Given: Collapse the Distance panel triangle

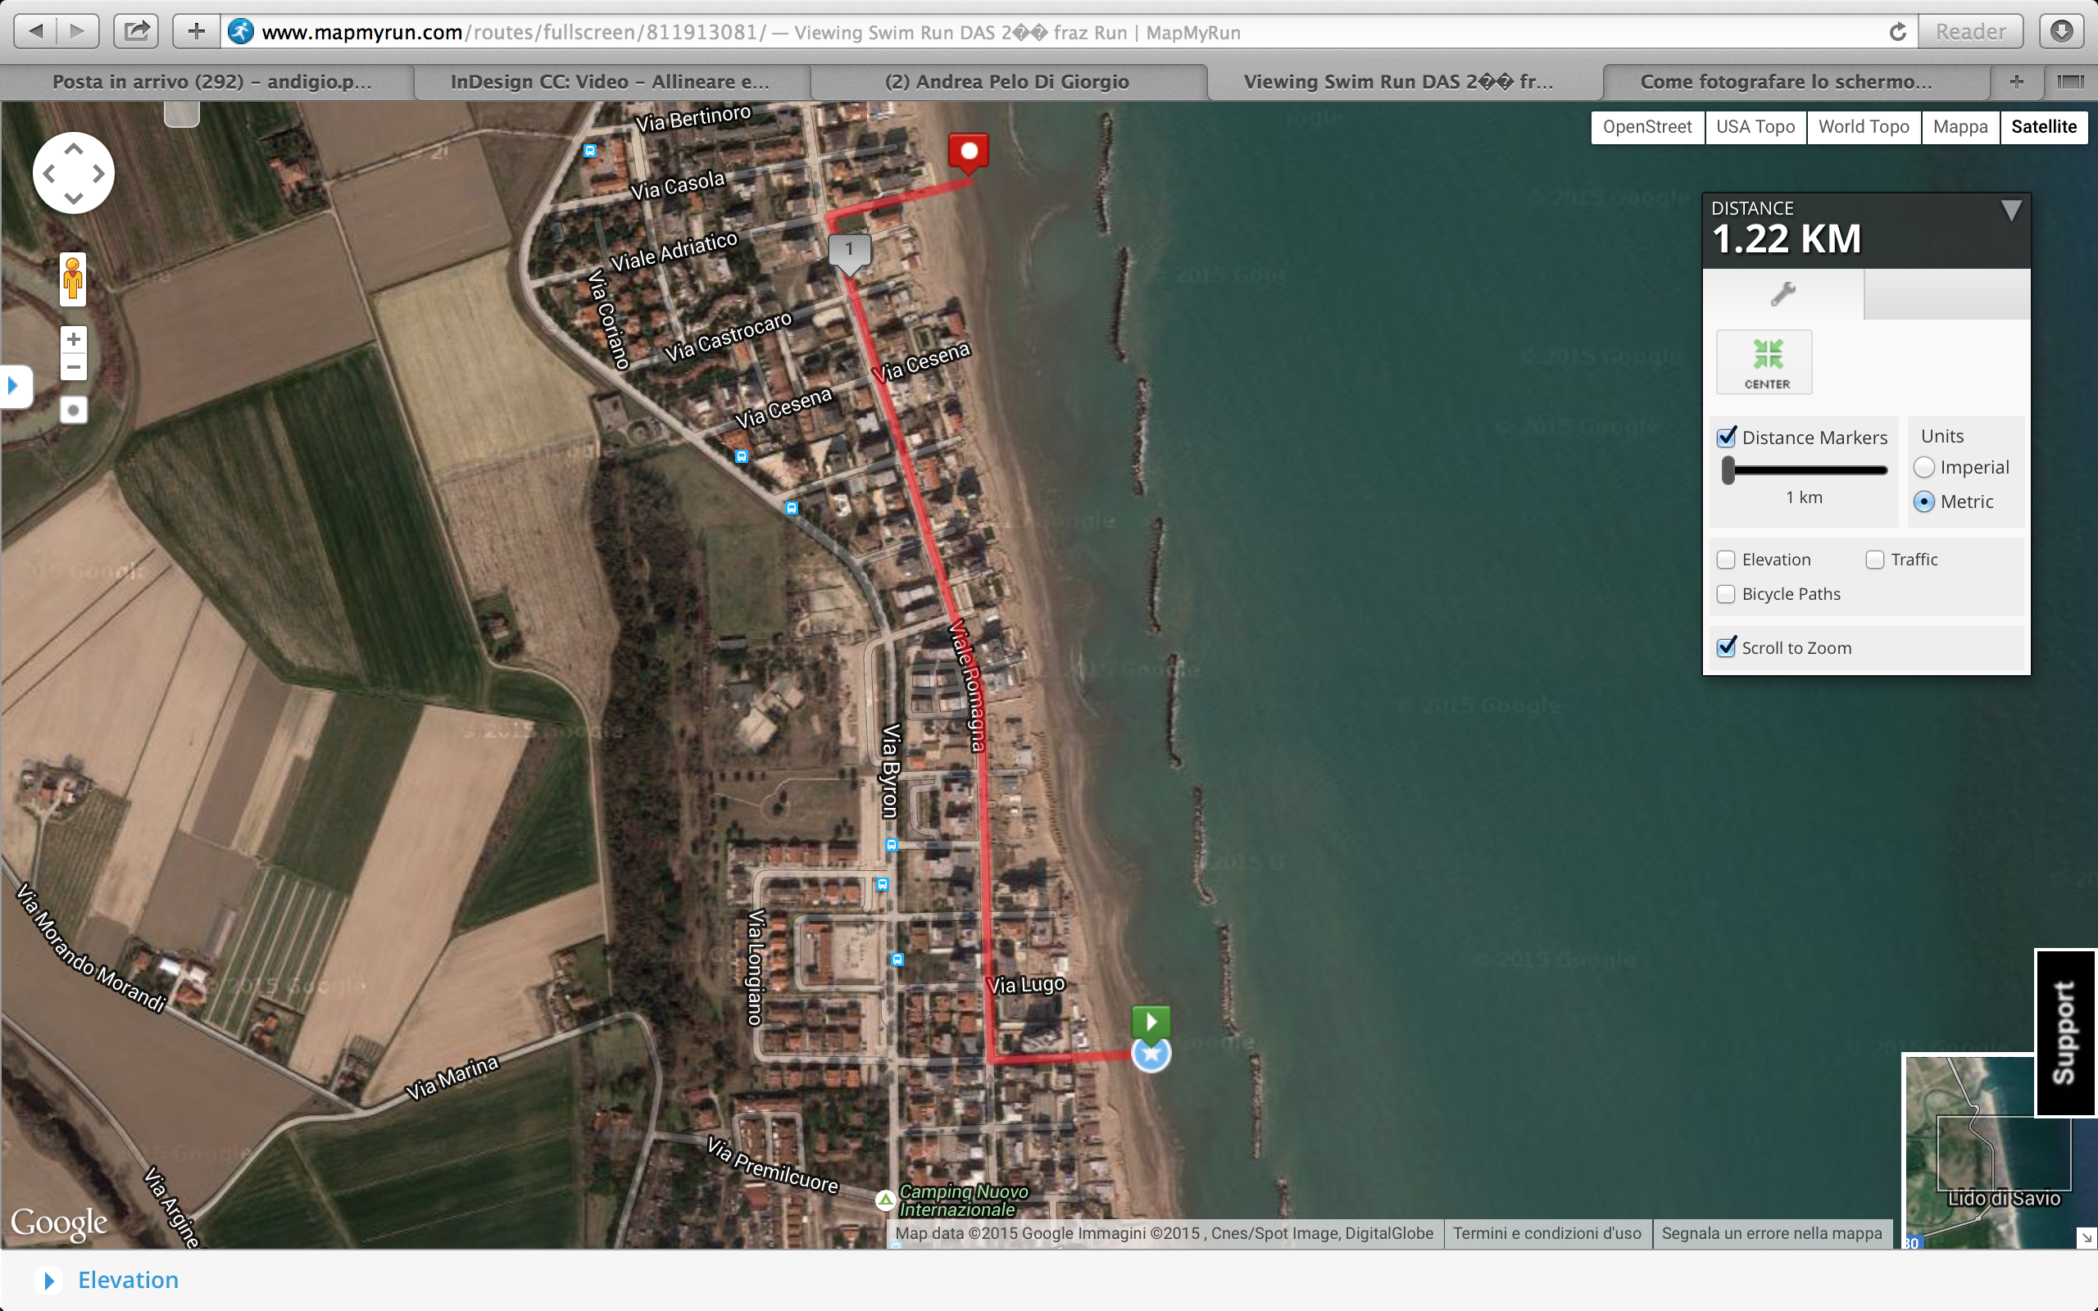Looking at the screenshot, I should (x=2011, y=211).
